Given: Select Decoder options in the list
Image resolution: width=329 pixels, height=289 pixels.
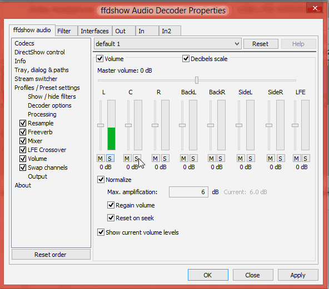Looking at the screenshot, I should pyautogui.click(x=49, y=105).
